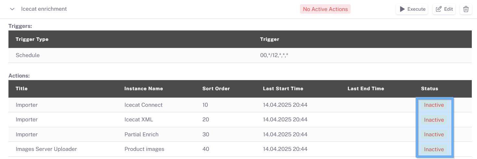Click the Icecat enrichment title text
477x159 pixels.
click(x=44, y=9)
